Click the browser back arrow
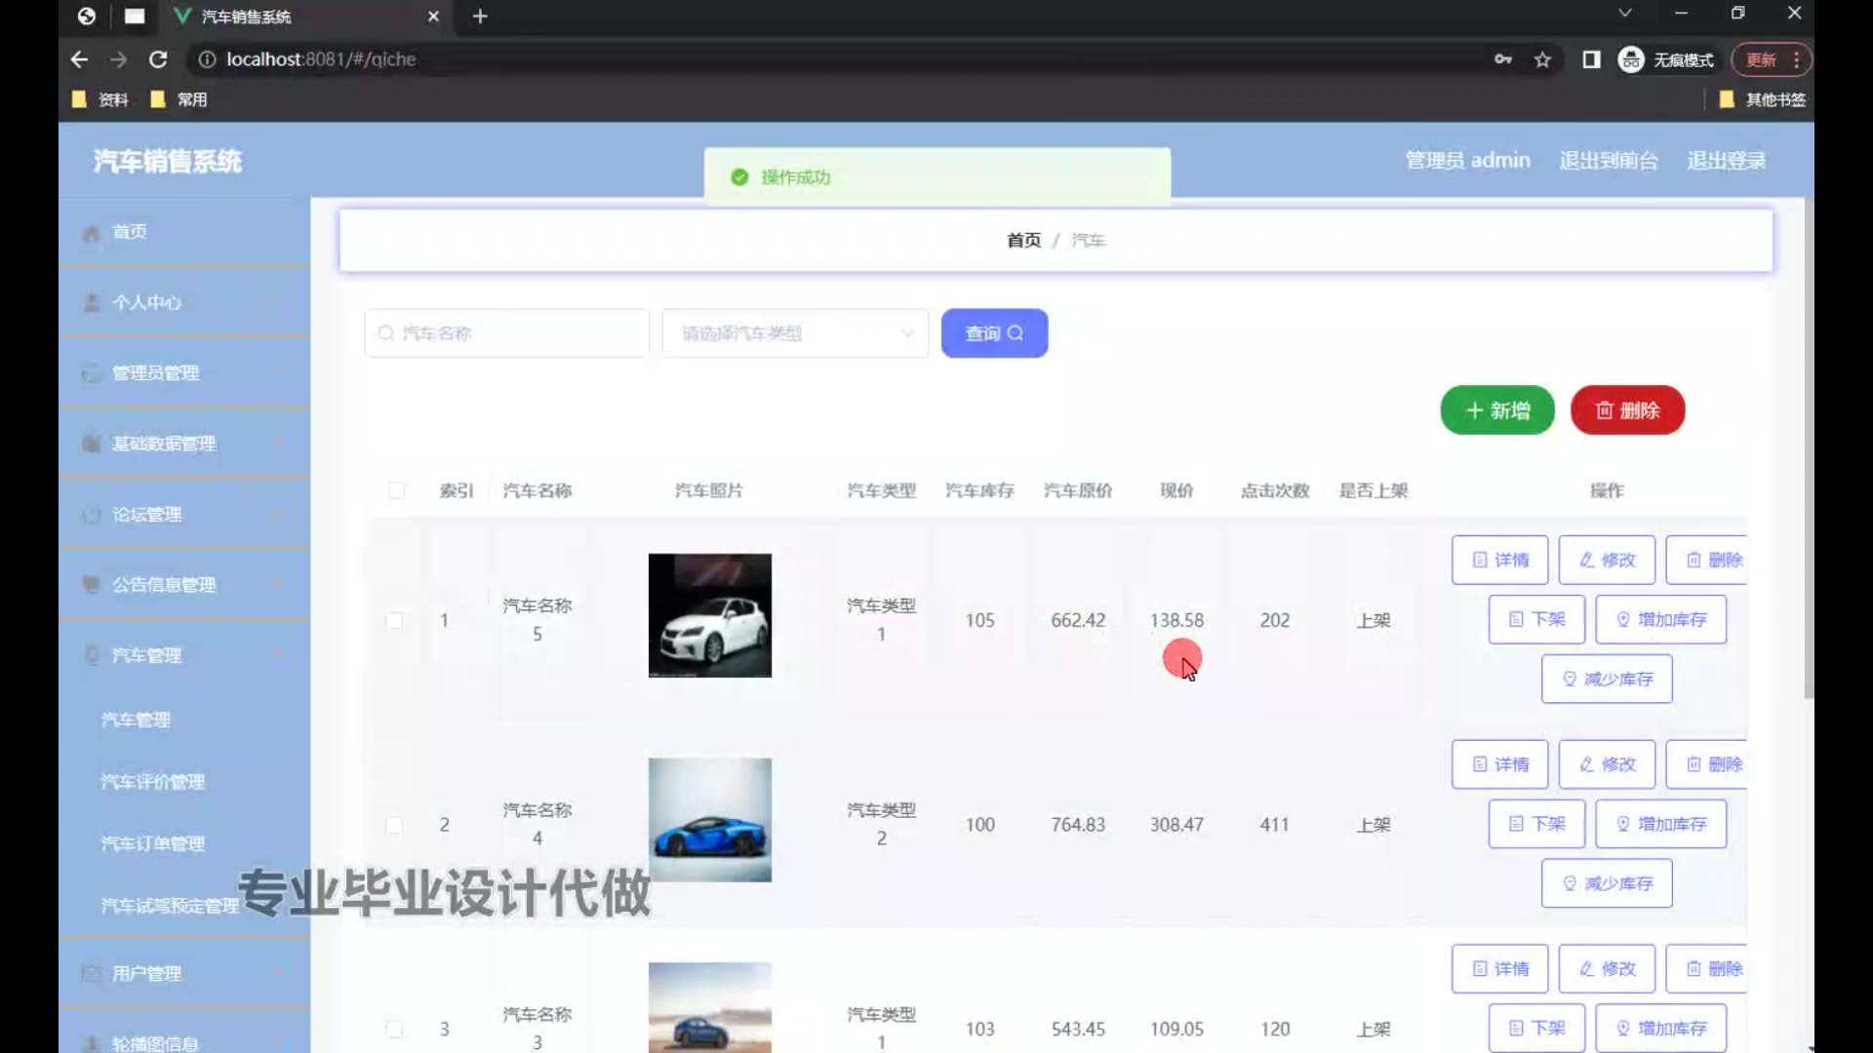This screenshot has height=1053, width=1873. point(79,59)
